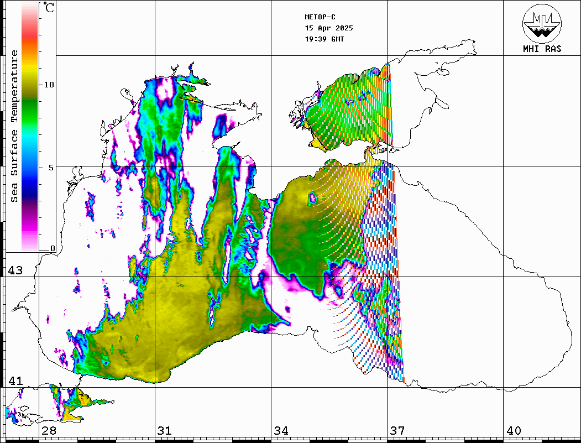Screen dimensions: 581x443
Task: Click the 5 tick label on color scale
Action: tap(51, 168)
